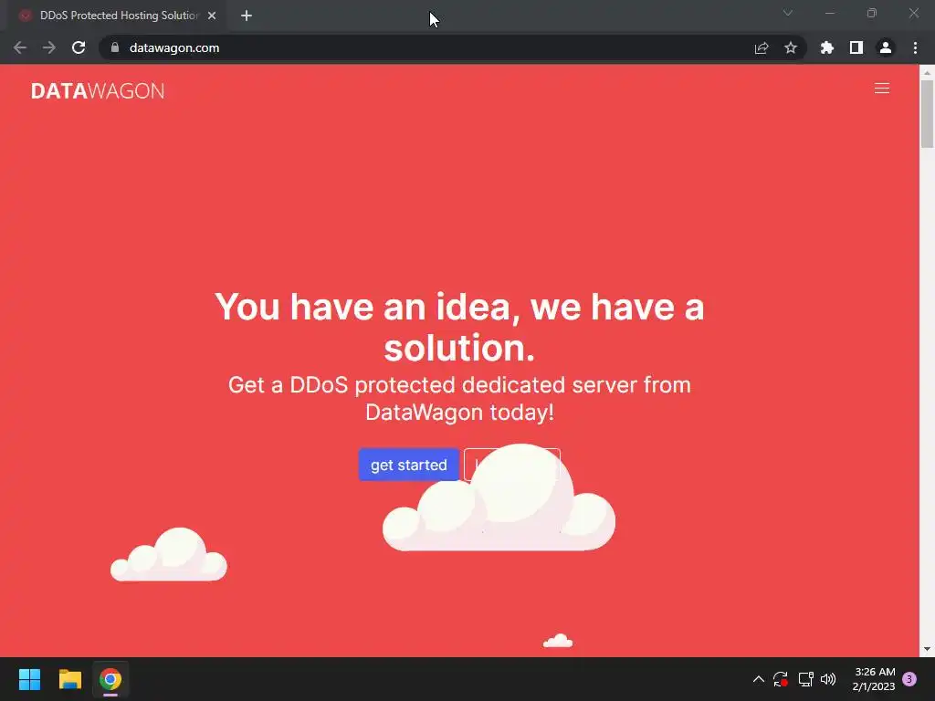
Task: Bookmark this tab with the star icon
Action: (791, 47)
